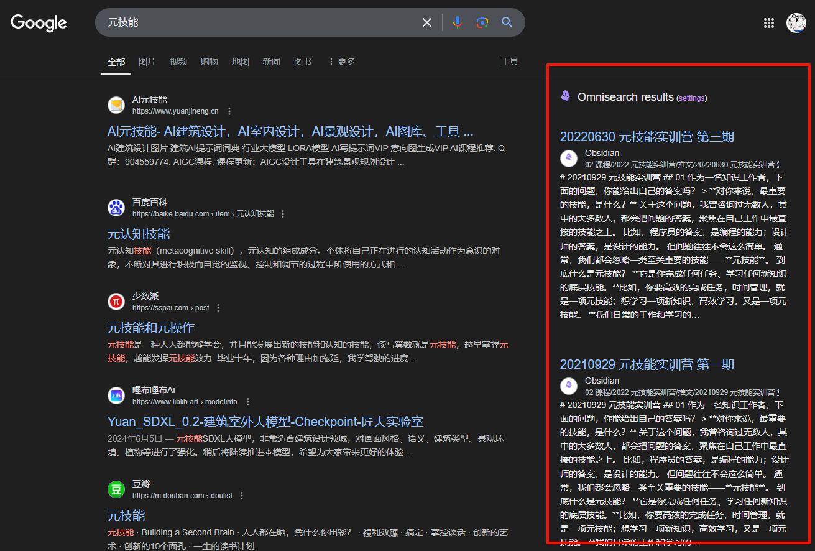The width and height of the screenshot is (815, 551).
Task: Start voice search with microphone icon
Action: point(458,22)
